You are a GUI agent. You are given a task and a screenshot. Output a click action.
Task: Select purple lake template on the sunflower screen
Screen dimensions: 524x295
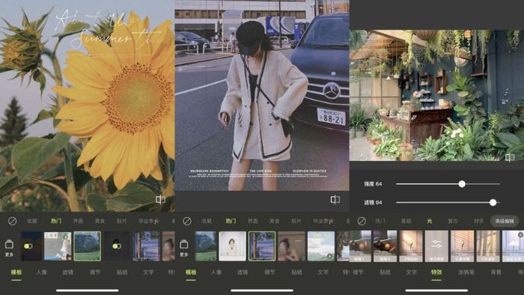click(146, 246)
